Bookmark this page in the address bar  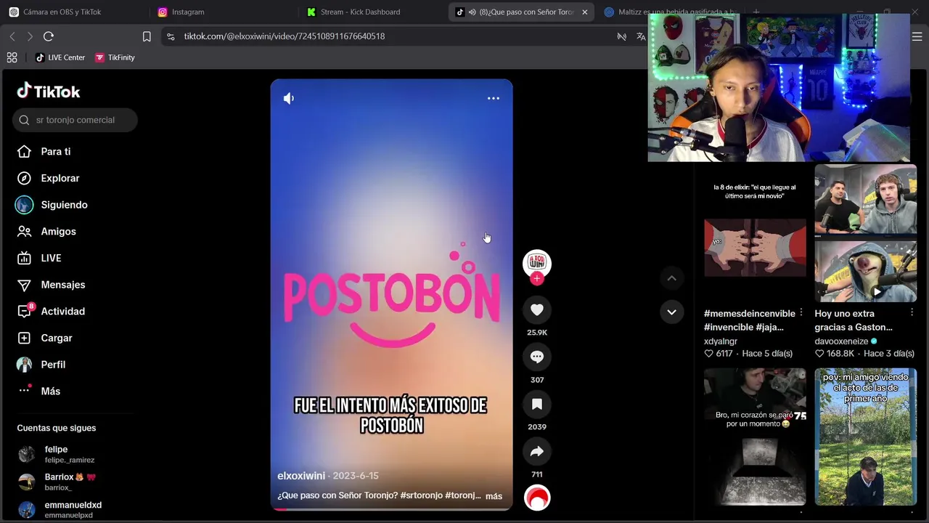tap(147, 36)
